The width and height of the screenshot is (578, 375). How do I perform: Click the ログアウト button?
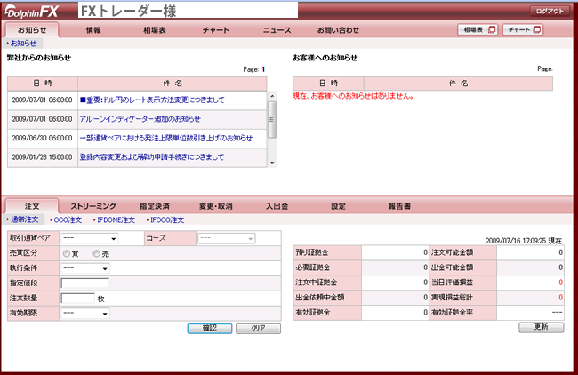[x=550, y=11]
